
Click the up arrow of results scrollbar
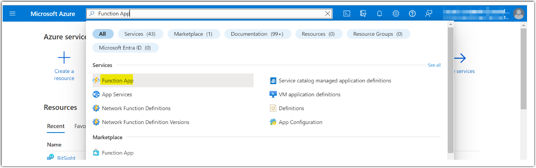pyautogui.click(x=450, y=24)
